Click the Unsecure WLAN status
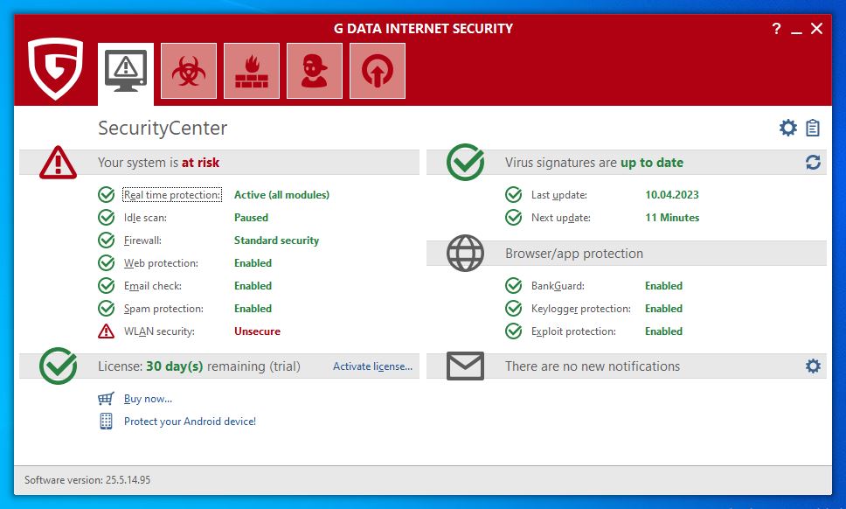The image size is (846, 509). tap(257, 331)
